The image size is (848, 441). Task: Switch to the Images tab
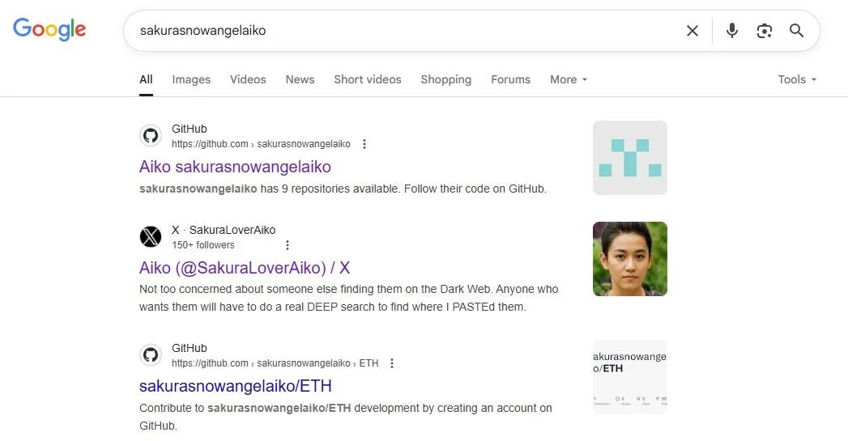tap(191, 79)
